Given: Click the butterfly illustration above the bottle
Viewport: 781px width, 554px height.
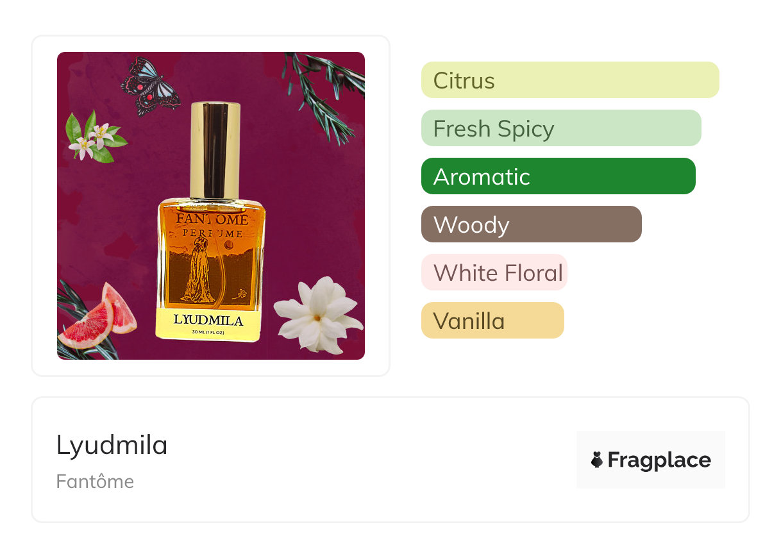Looking at the screenshot, I should tap(149, 86).
